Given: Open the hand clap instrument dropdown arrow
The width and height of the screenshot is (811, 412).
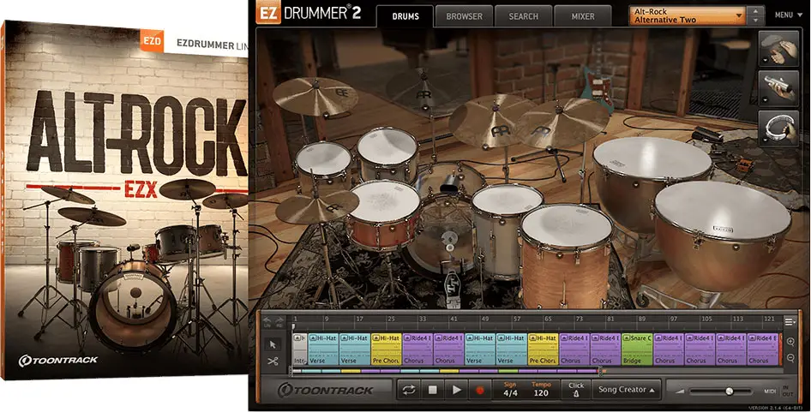Looking at the screenshot, I should [765, 61].
